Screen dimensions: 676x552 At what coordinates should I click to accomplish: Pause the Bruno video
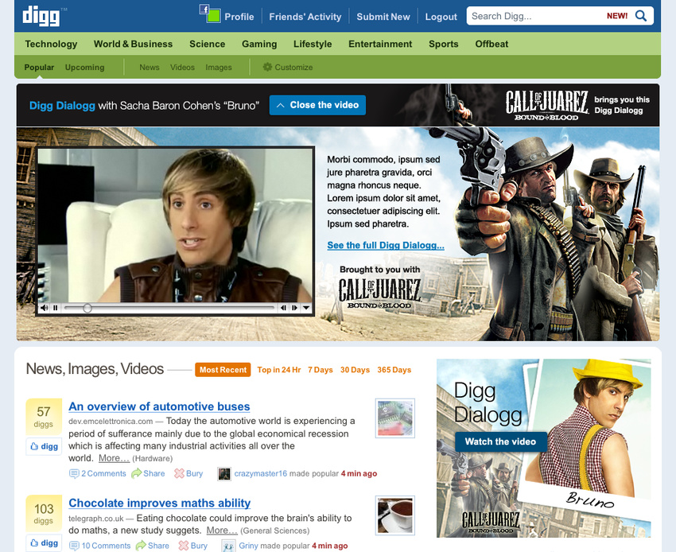[x=56, y=308]
